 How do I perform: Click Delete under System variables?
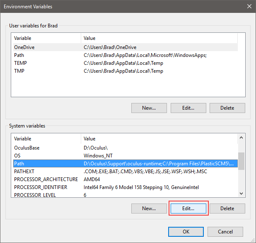(x=227, y=209)
